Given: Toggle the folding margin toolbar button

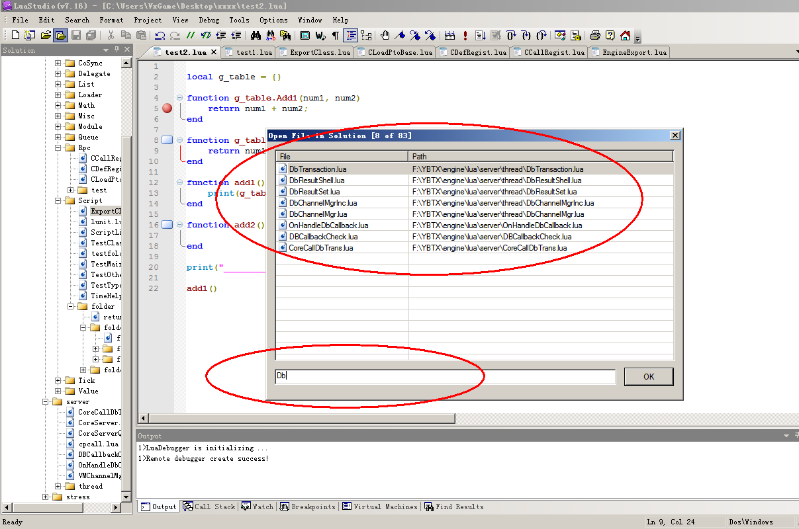Looking at the screenshot, I should point(367,35).
